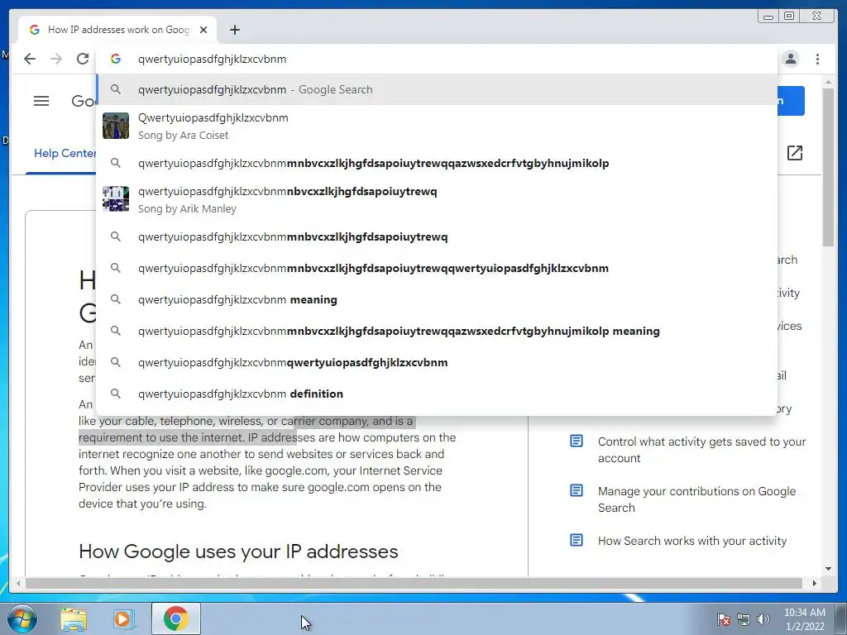Open the Chrome profile avatar icon

tap(790, 59)
